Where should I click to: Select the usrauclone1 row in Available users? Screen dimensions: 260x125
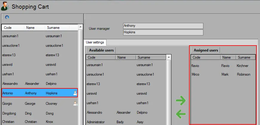(x=119, y=74)
